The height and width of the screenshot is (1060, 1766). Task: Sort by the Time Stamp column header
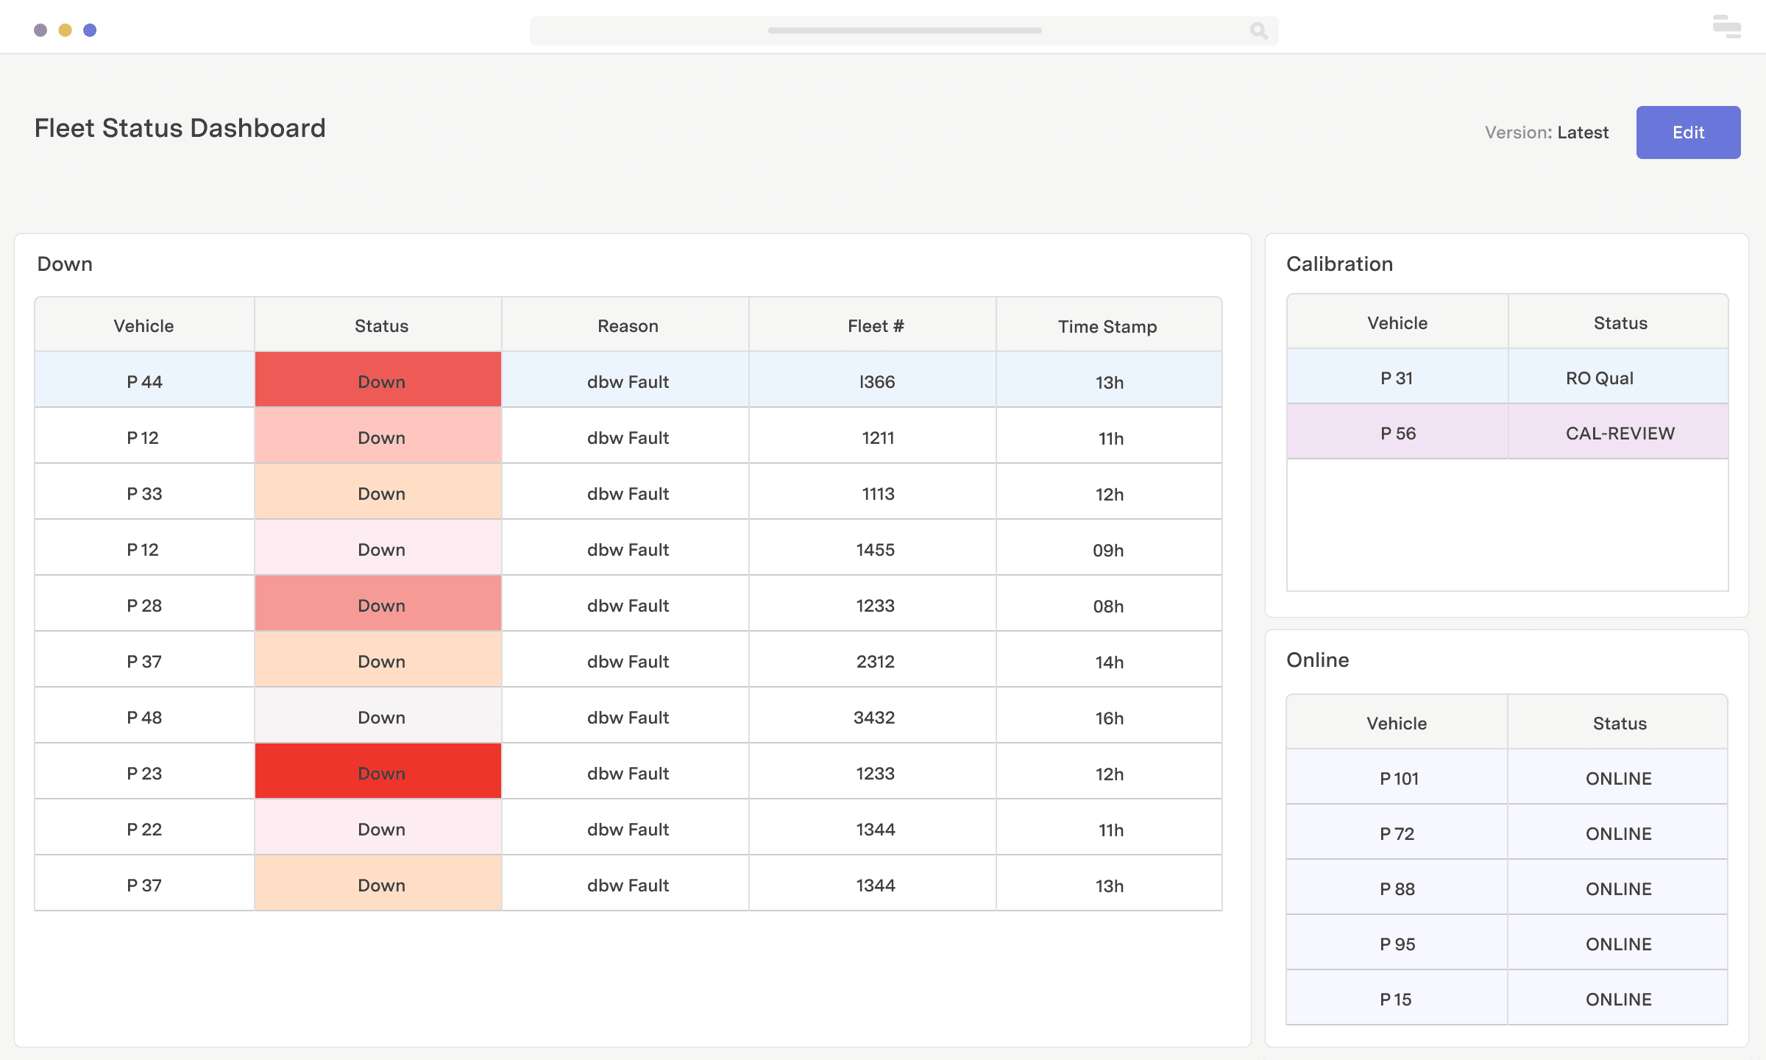click(1107, 326)
